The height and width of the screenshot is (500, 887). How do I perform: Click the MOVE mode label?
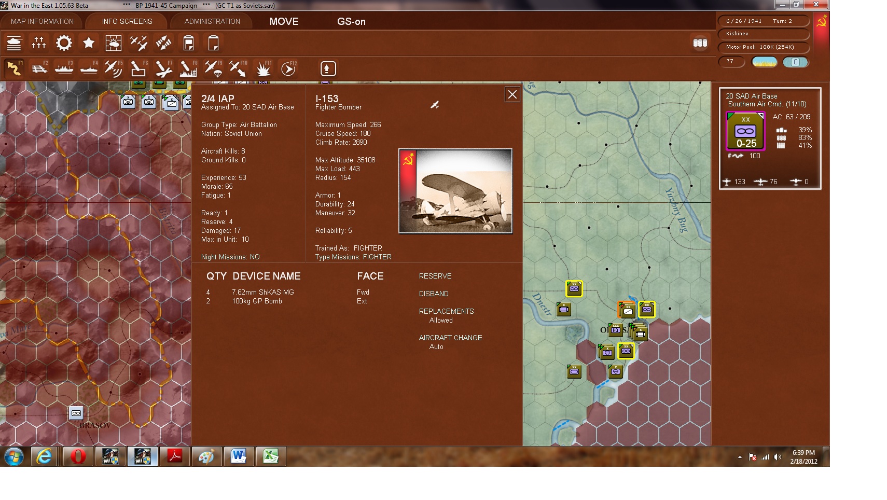click(284, 21)
